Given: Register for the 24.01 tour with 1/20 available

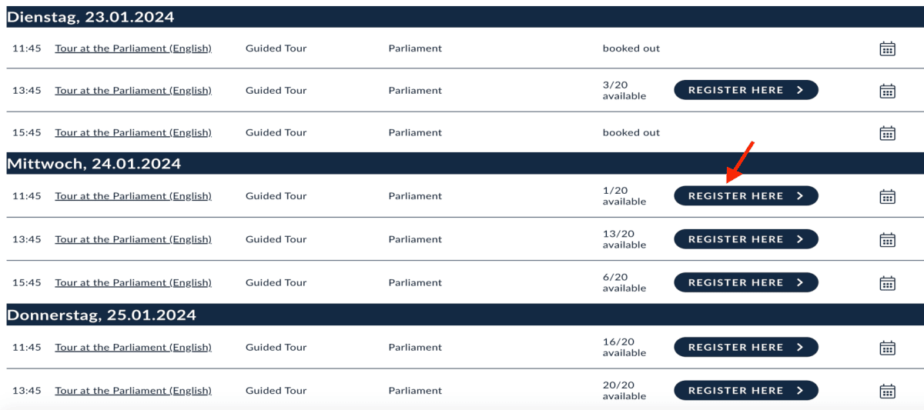Looking at the screenshot, I should coord(746,196).
